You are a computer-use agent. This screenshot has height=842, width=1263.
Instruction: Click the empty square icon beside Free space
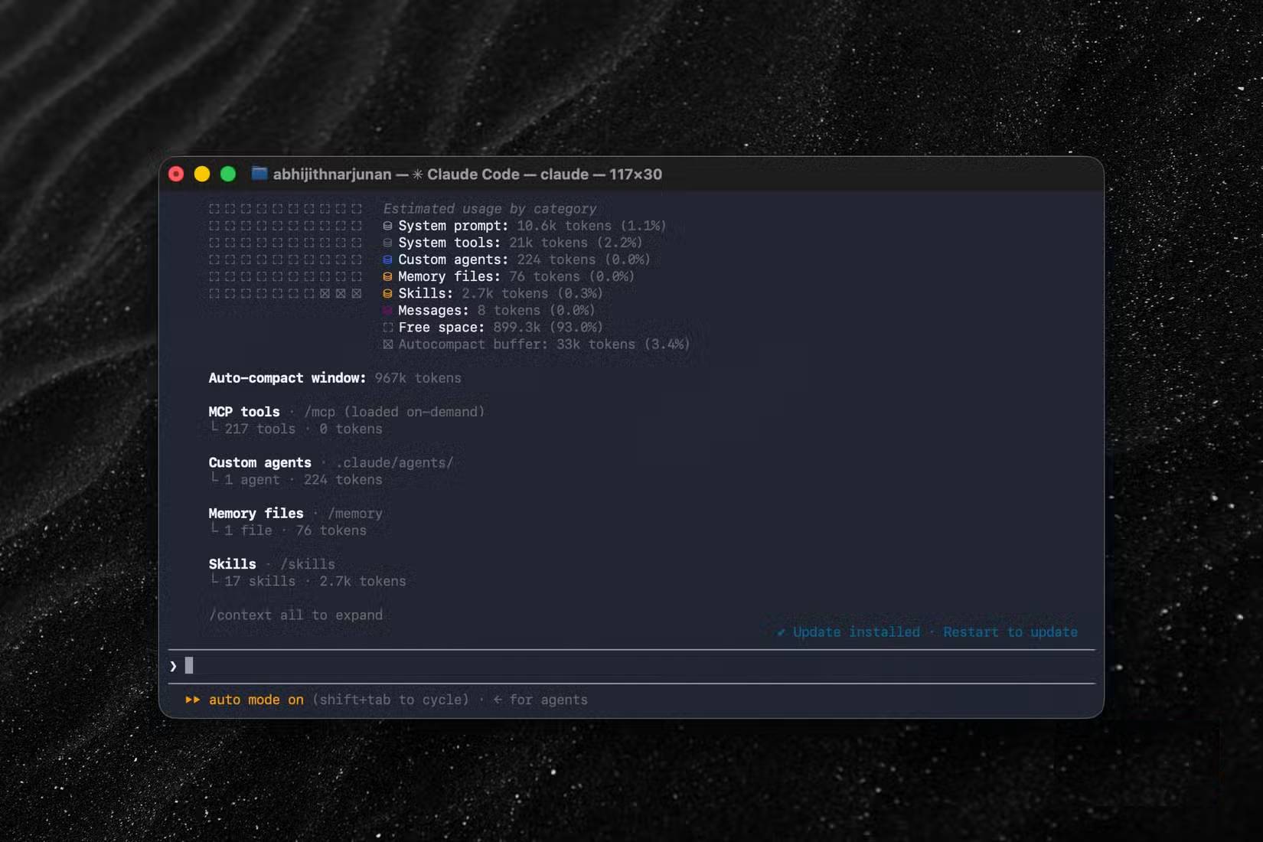(x=387, y=328)
